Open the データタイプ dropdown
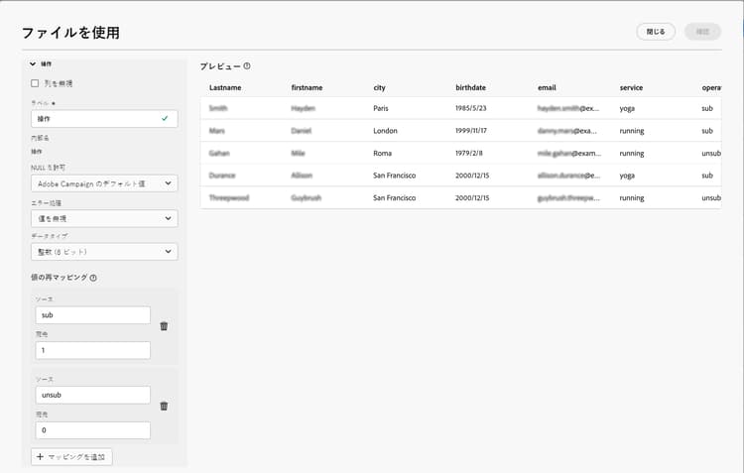744x473 pixels. point(104,252)
